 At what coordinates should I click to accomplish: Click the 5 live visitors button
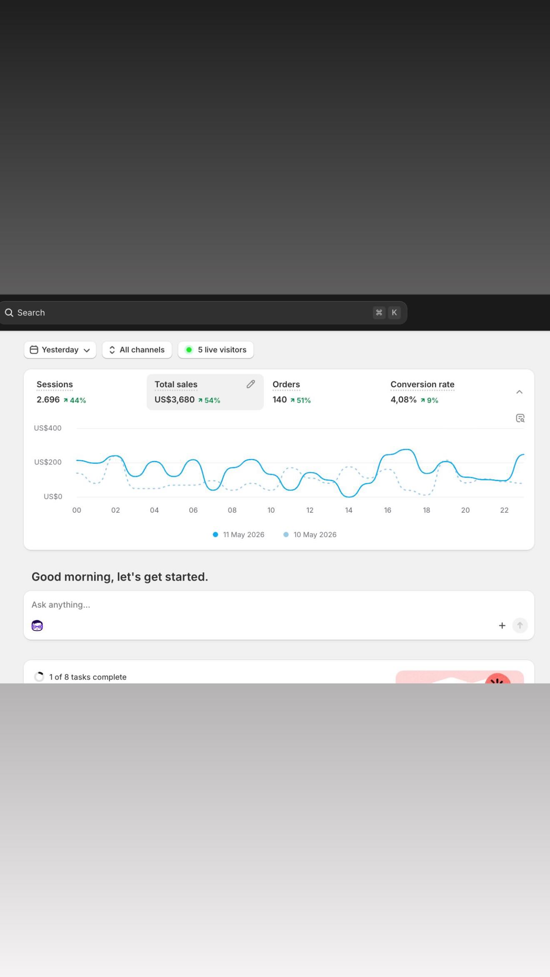(x=216, y=350)
